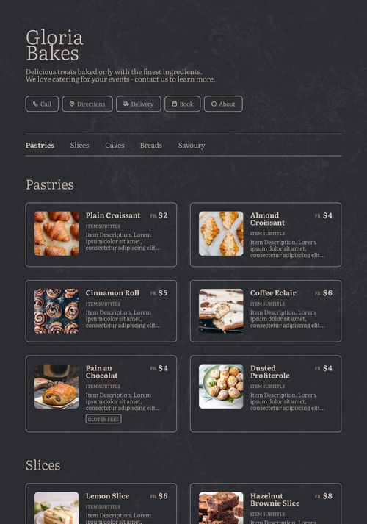
Task: Click the Gluten Free tag
Action: point(103,419)
